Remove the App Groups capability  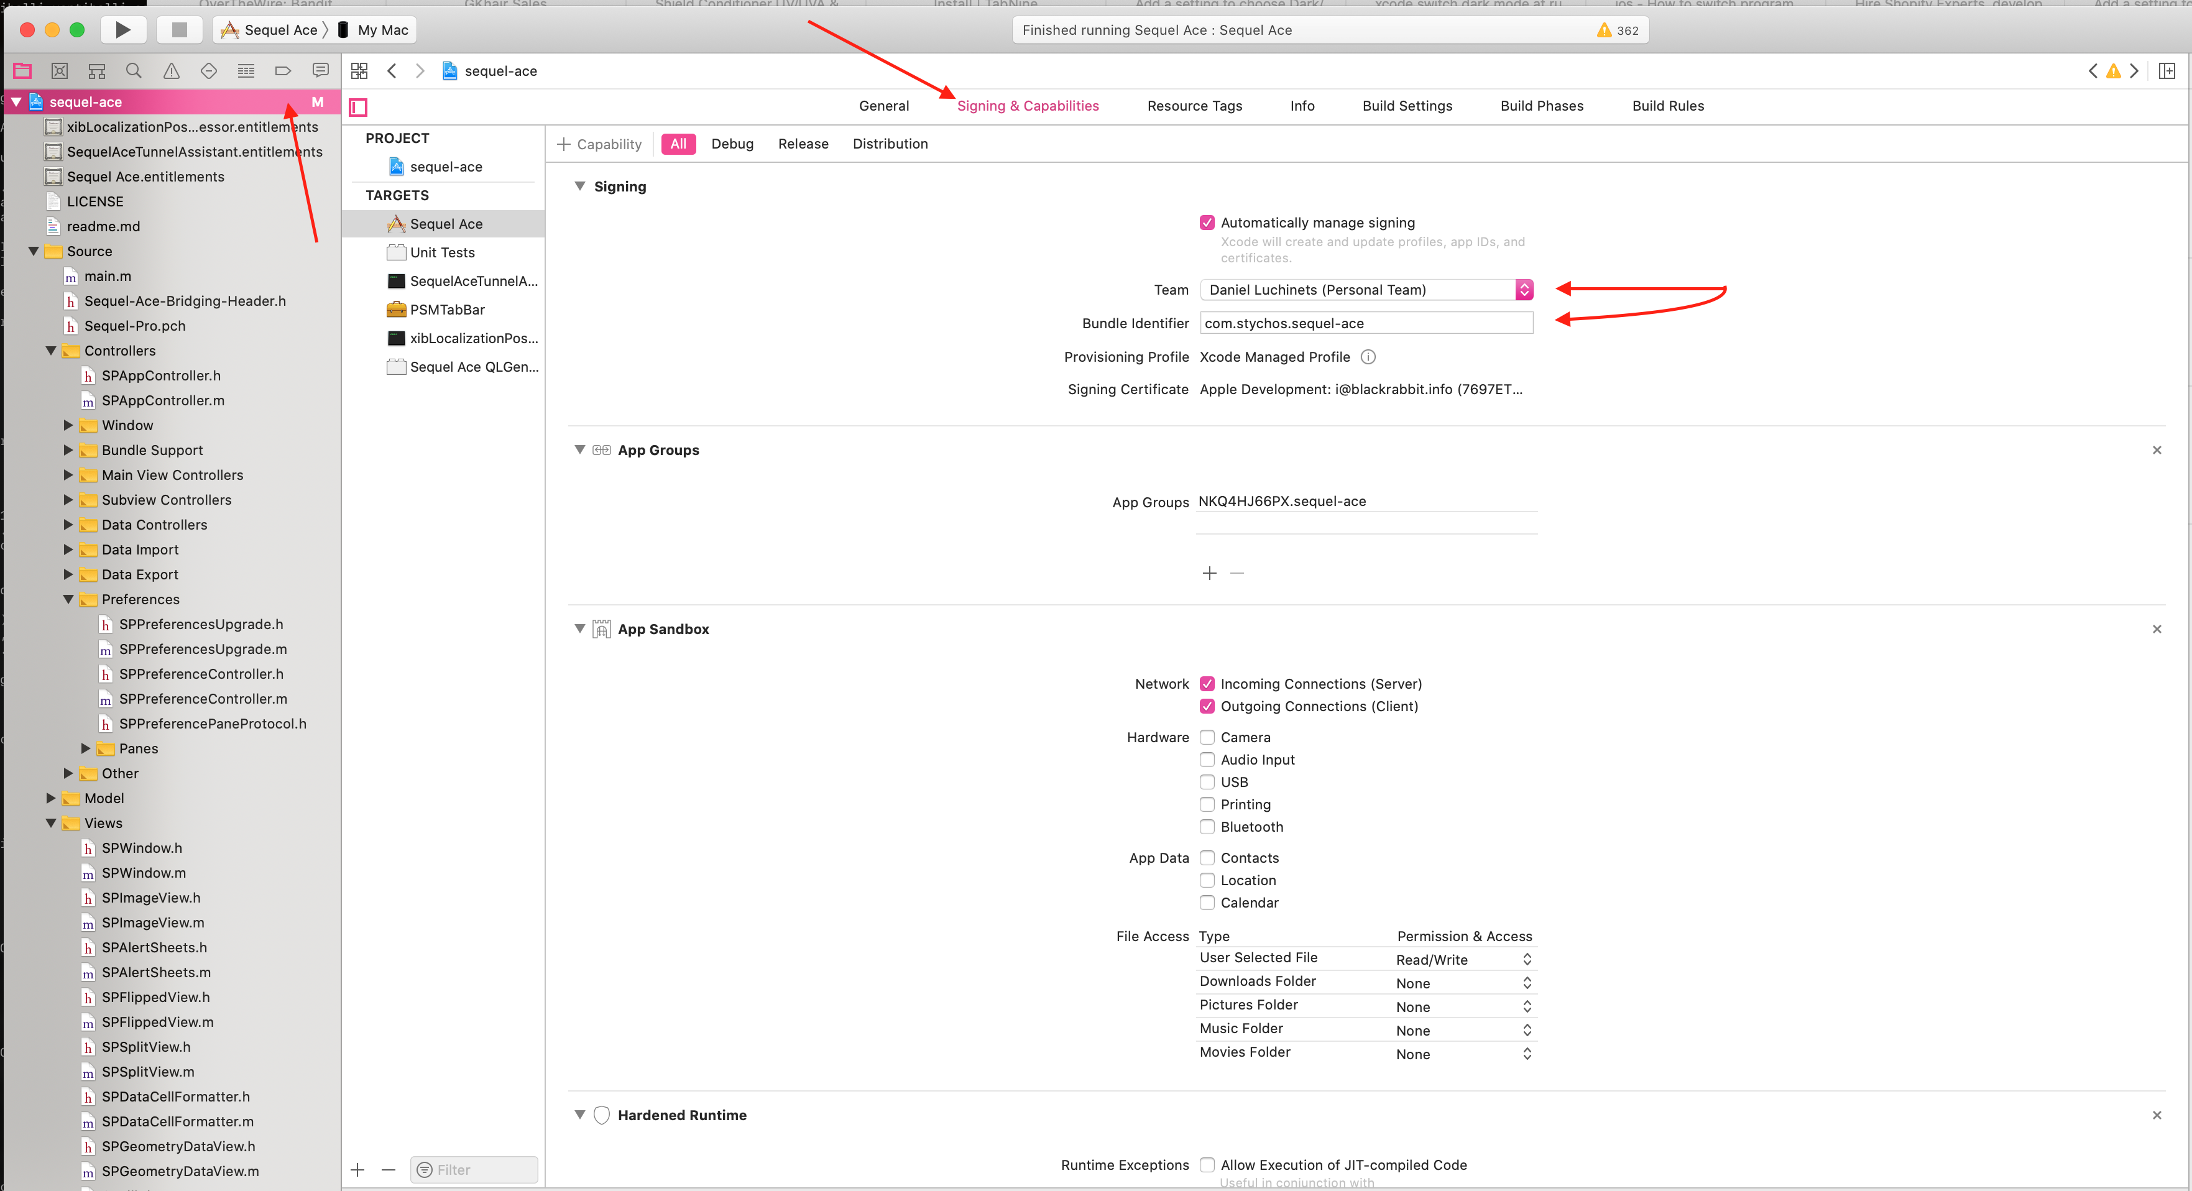click(2157, 450)
